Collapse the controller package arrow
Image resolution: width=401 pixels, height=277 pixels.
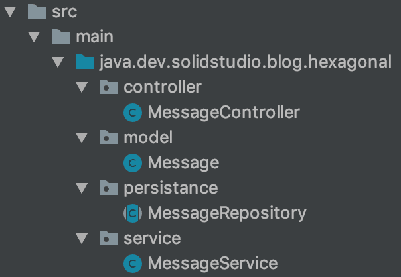pyautogui.click(x=82, y=87)
